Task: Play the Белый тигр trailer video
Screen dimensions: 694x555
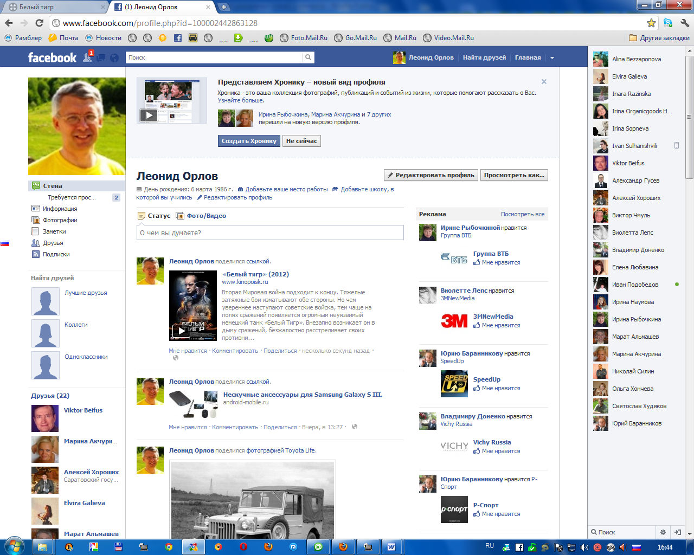Action: point(181,331)
